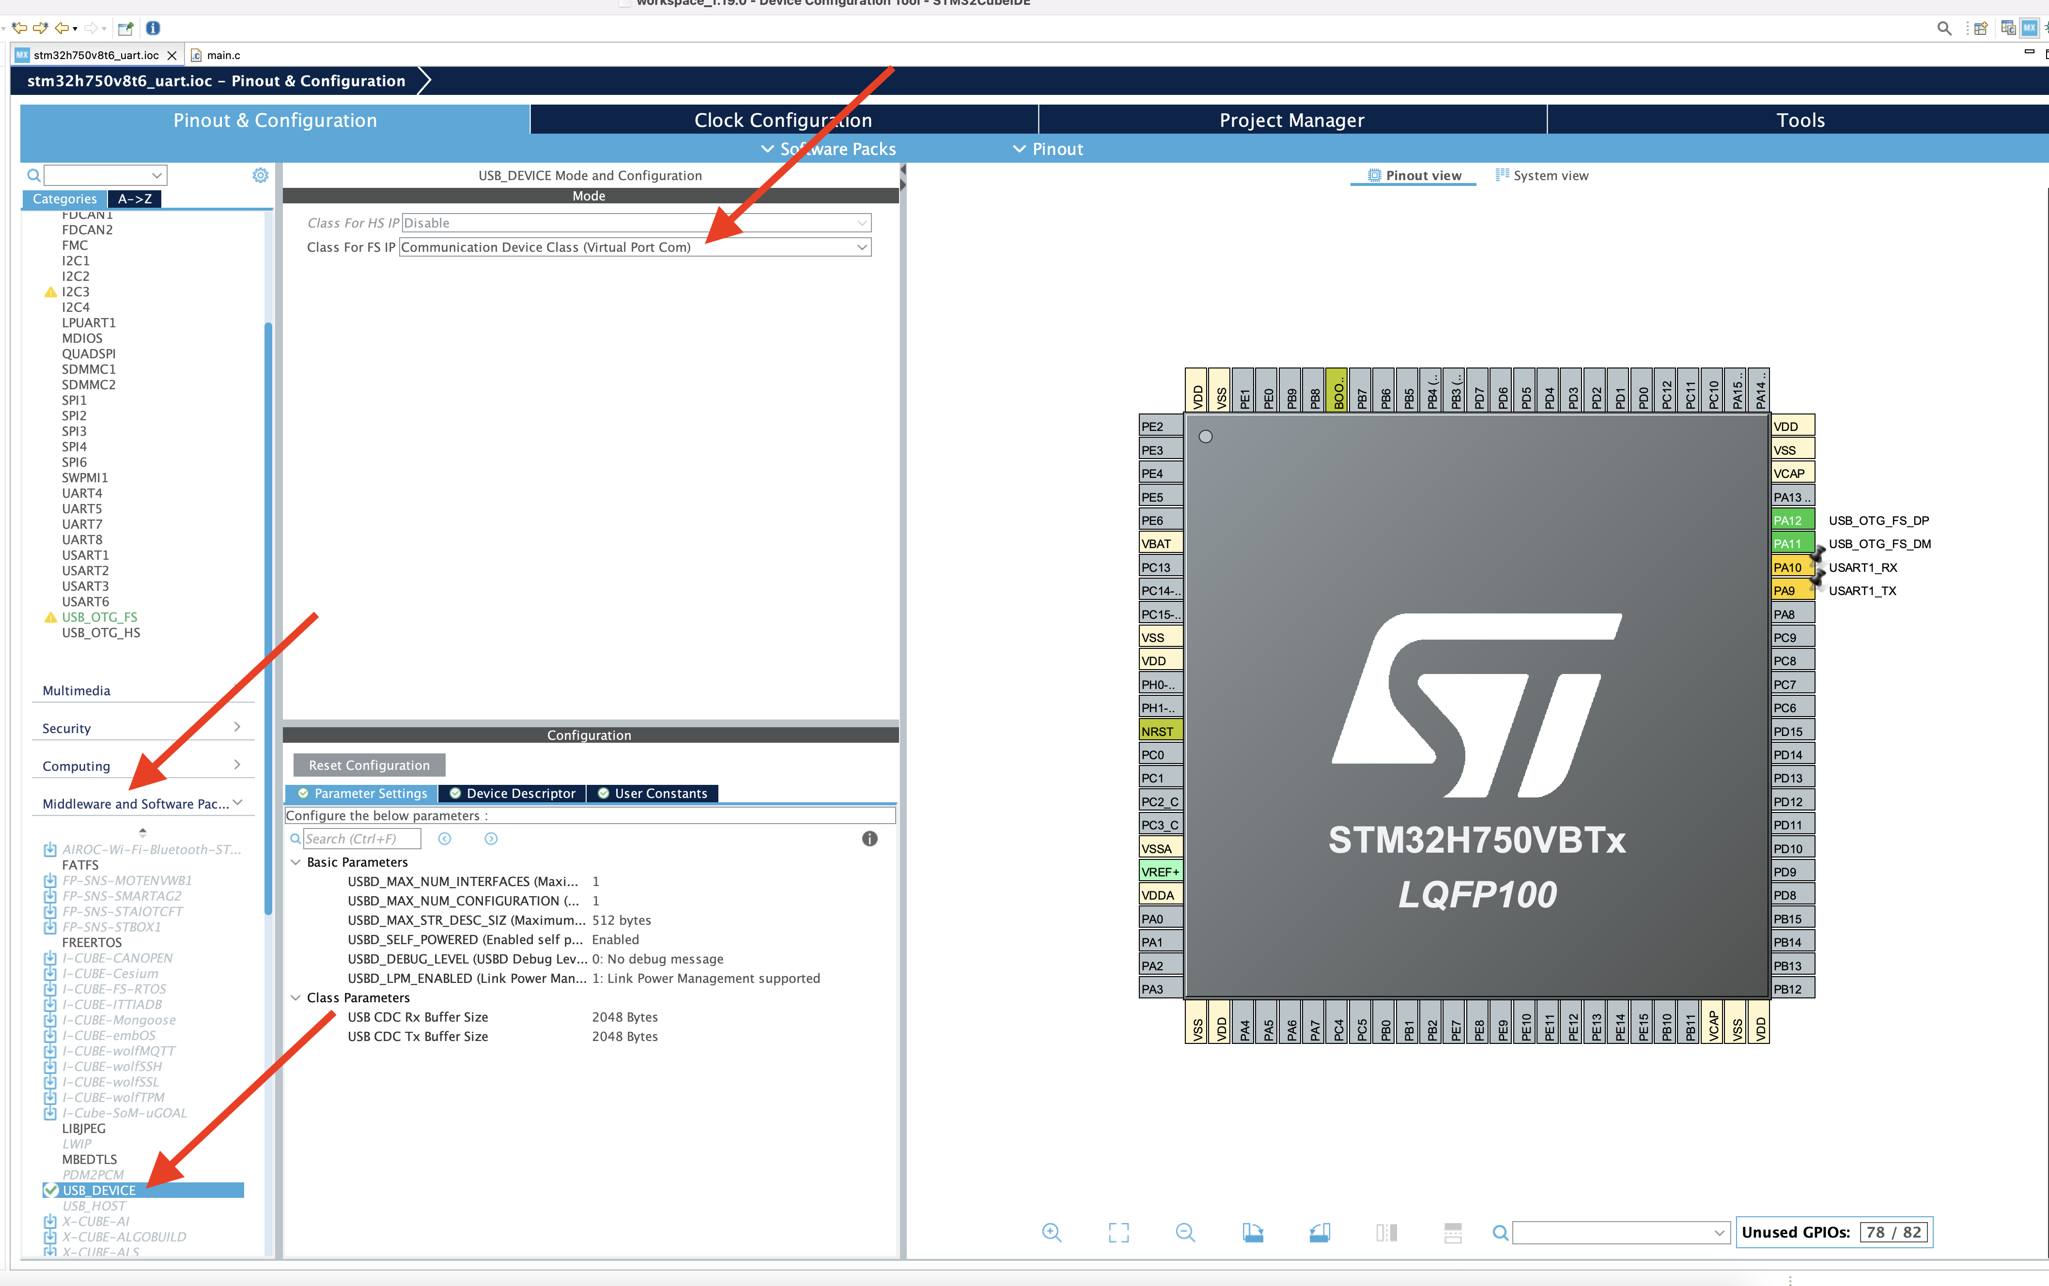Fit the chip view to the window
The image size is (2049, 1286).
pyautogui.click(x=1119, y=1232)
